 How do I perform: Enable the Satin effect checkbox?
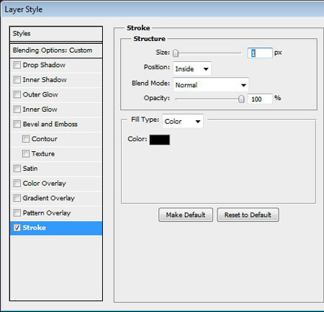click(17, 169)
